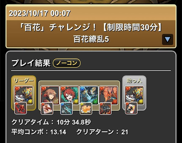The height and width of the screenshot is (143, 182).
Task: Expand the dungeon dropdown arrow
Action: coord(167,39)
